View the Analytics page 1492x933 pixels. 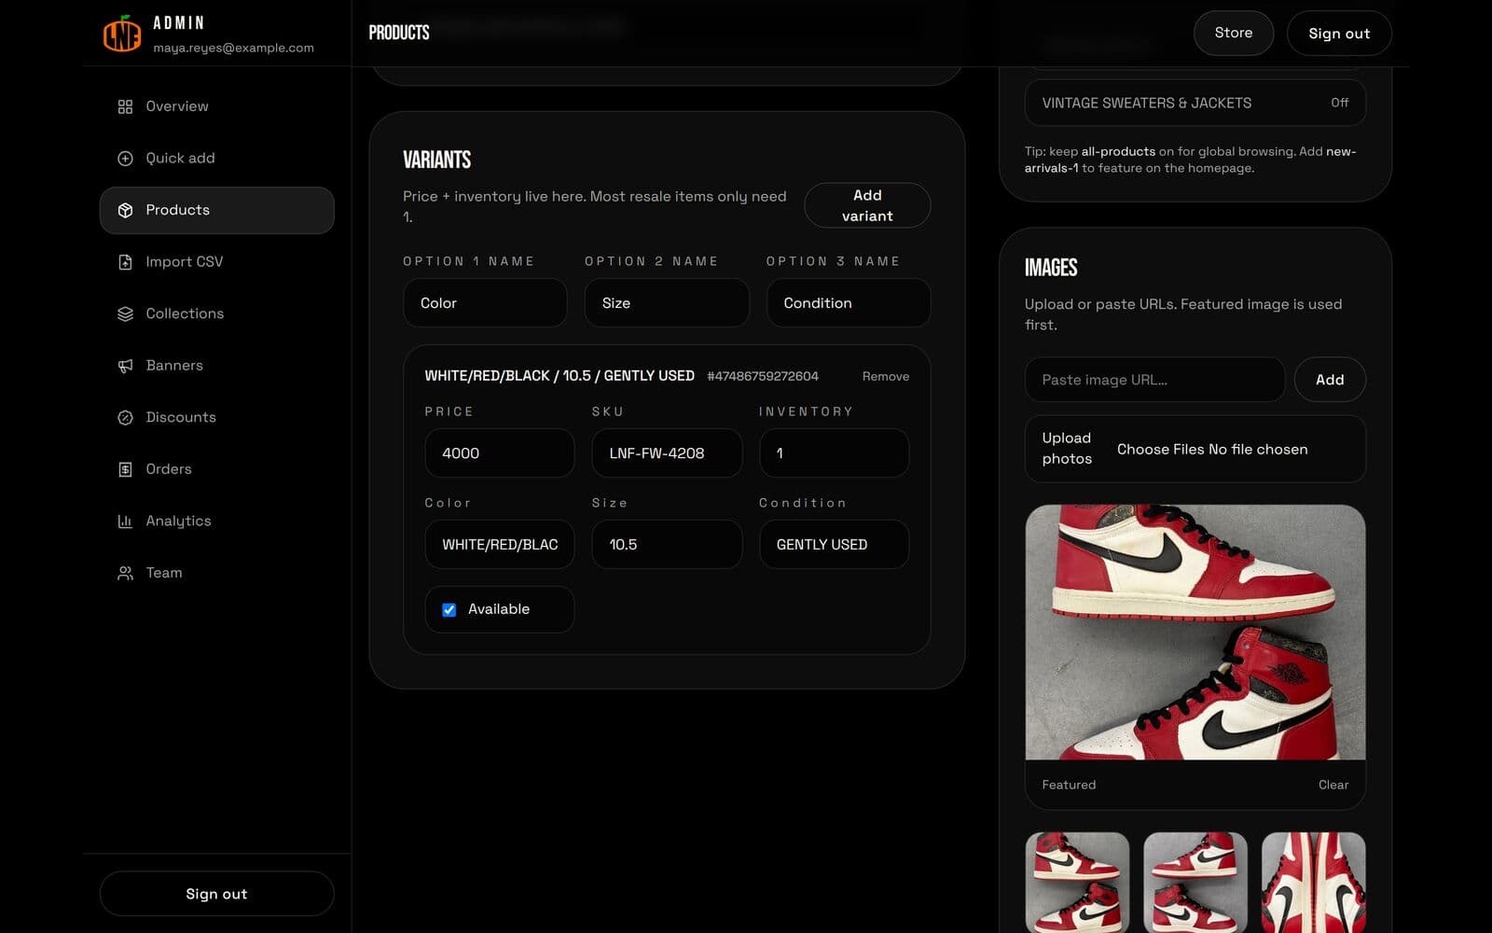coord(216,521)
